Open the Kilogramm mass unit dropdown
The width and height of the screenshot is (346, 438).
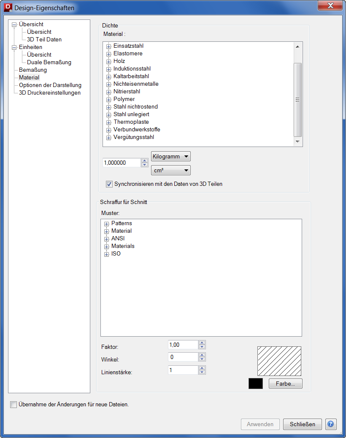coord(171,156)
